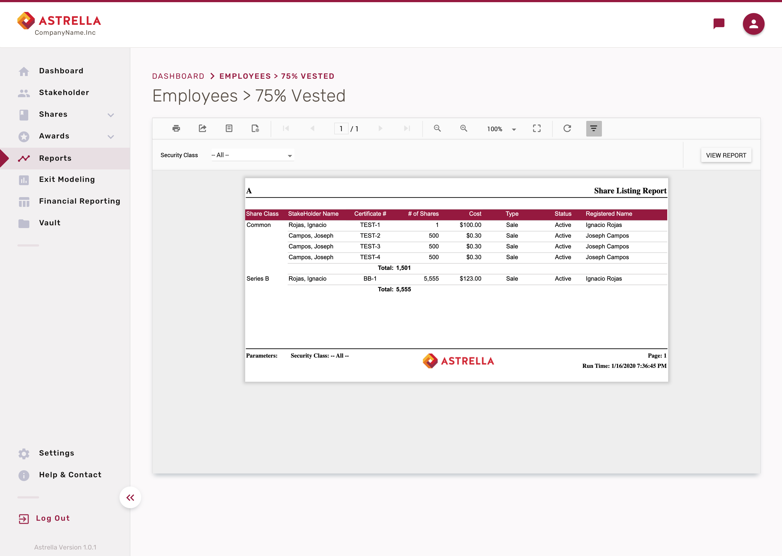Open page setup icon in toolbar

click(255, 128)
